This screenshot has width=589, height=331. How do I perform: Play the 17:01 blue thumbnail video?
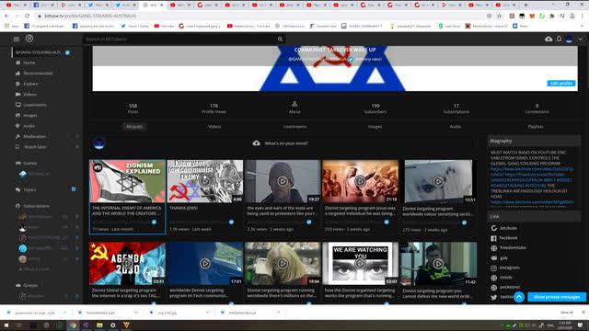tap(205, 264)
